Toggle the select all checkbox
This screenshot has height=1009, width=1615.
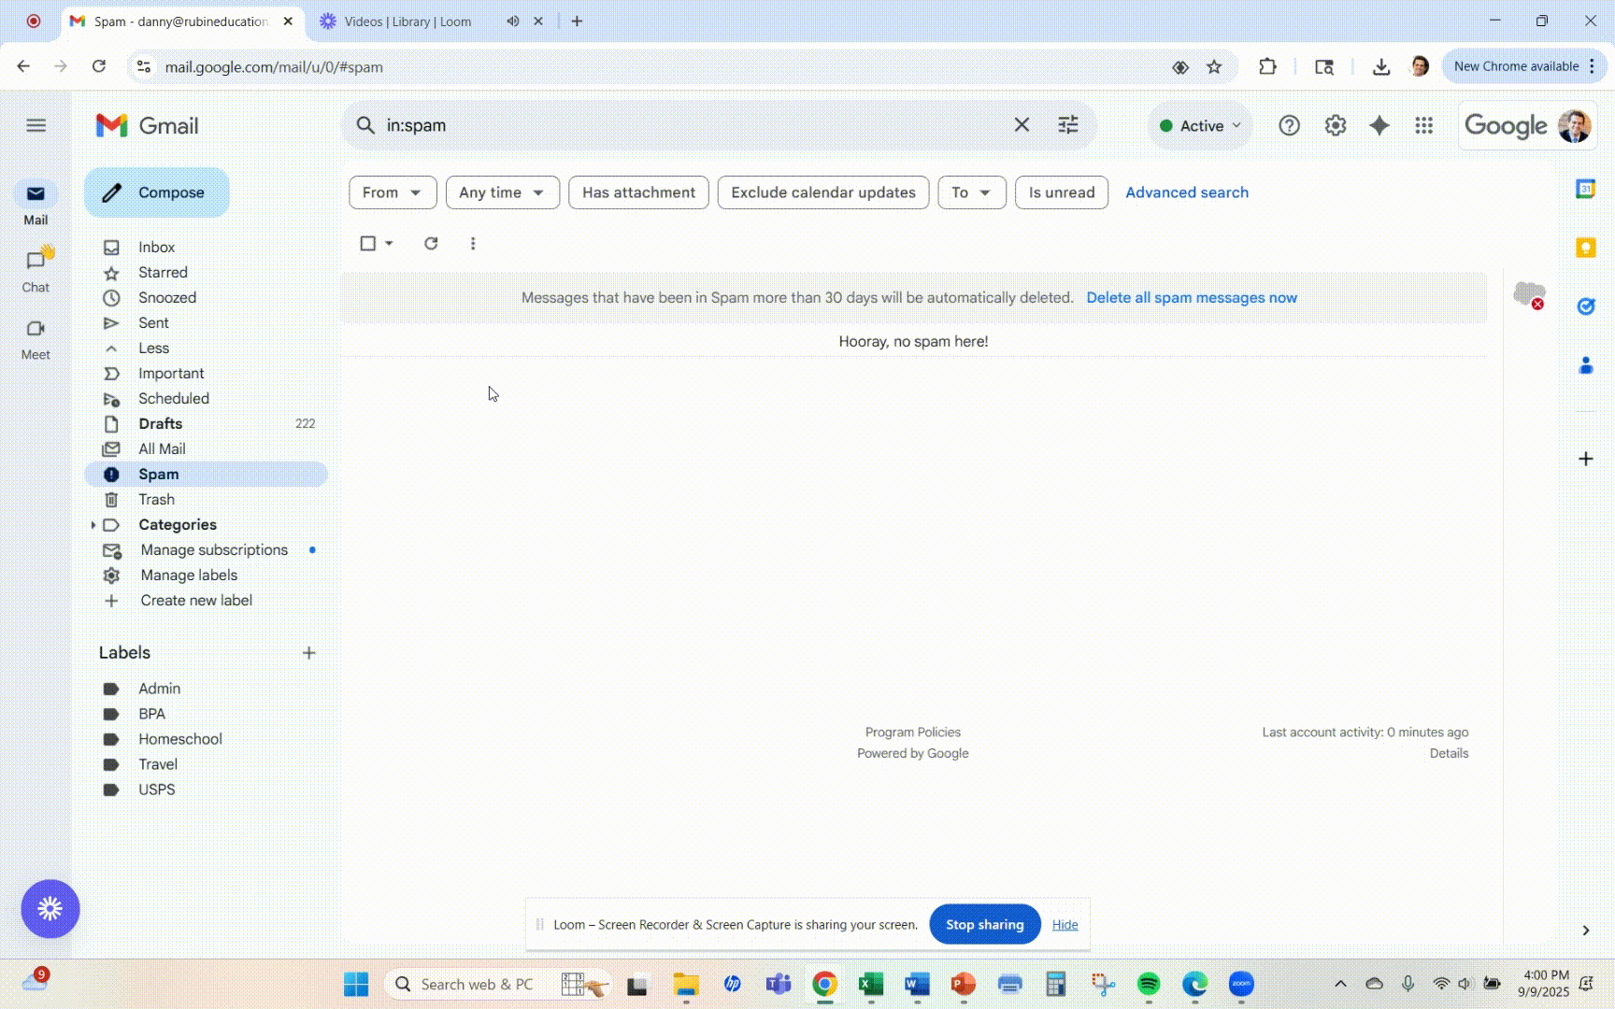[x=368, y=243]
